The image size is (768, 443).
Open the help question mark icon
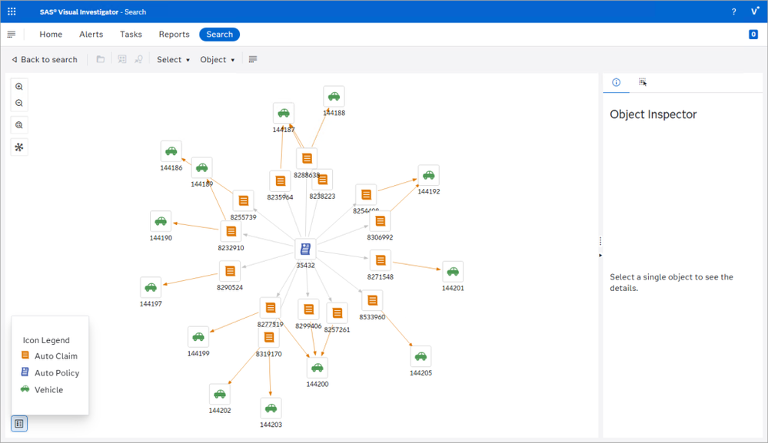(x=733, y=12)
